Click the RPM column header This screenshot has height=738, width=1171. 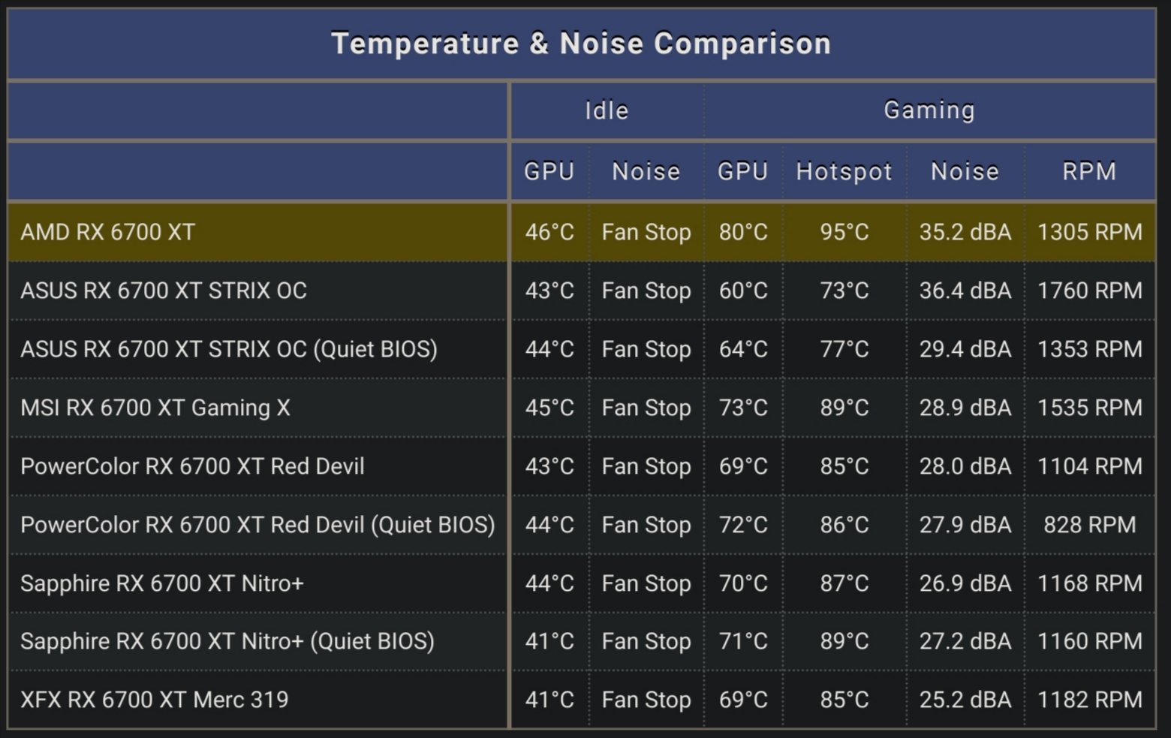(1089, 172)
